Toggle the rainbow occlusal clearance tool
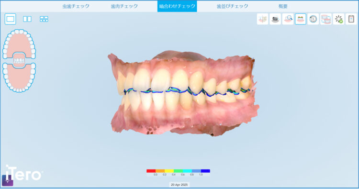Viewport: 359px width, 189px height. coord(301,19)
